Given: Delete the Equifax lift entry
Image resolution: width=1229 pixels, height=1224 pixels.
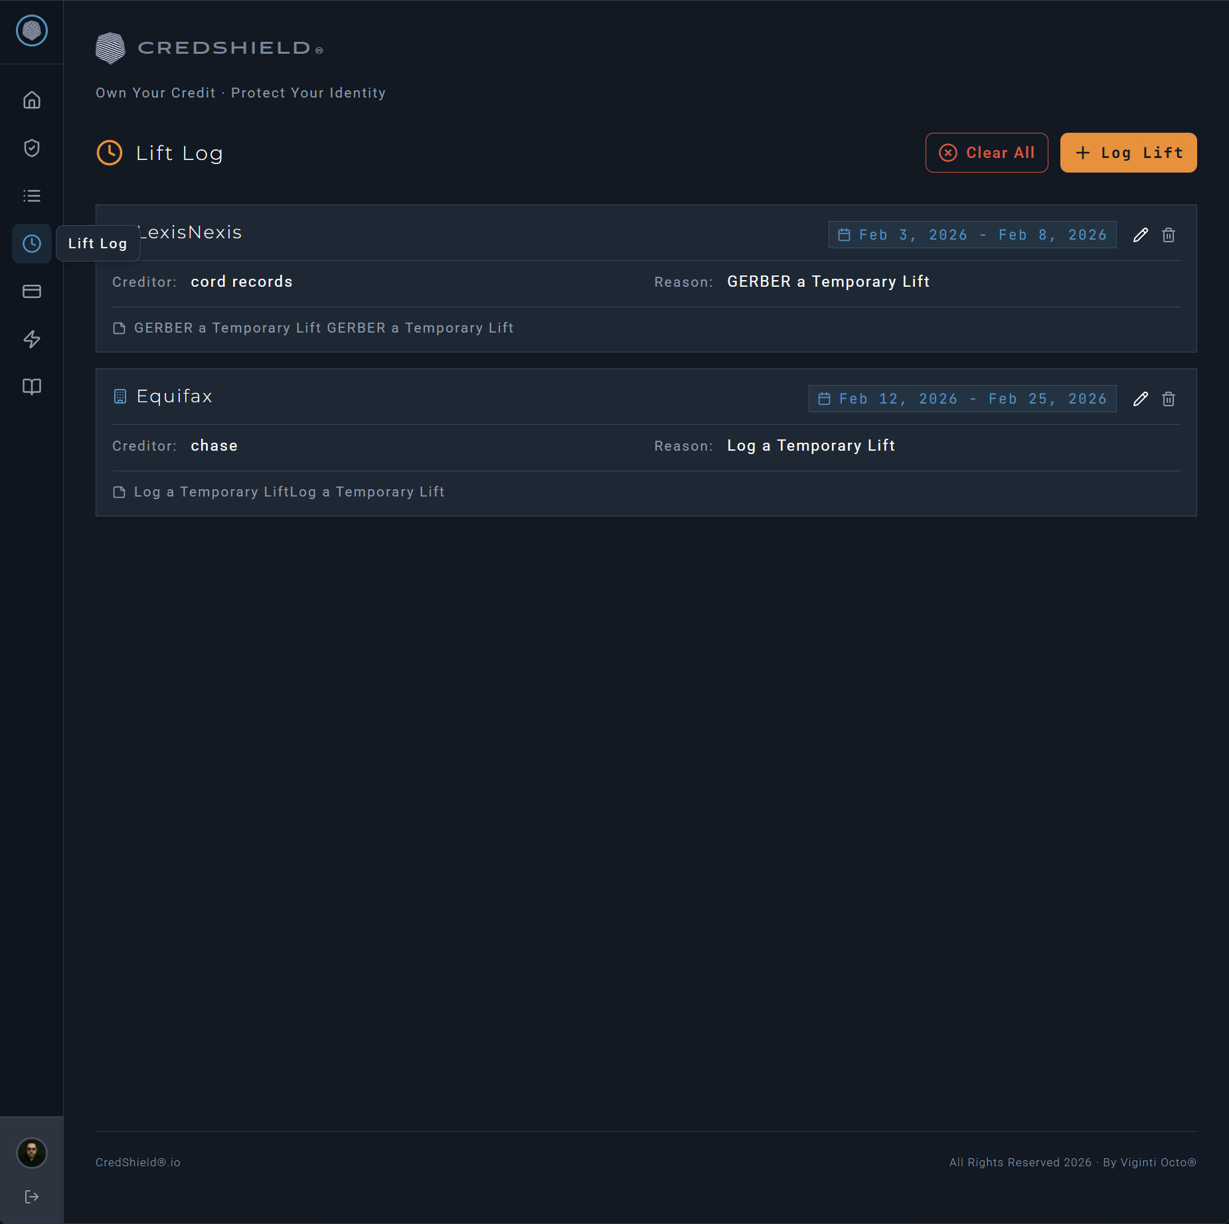Looking at the screenshot, I should tap(1169, 399).
